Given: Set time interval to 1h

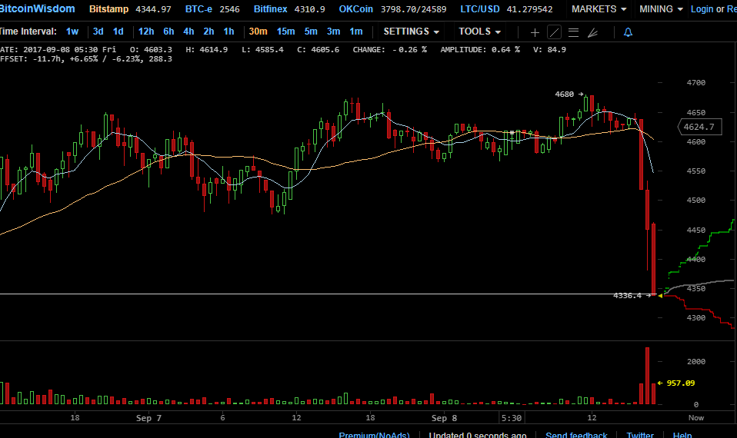Looking at the screenshot, I should (x=229, y=32).
